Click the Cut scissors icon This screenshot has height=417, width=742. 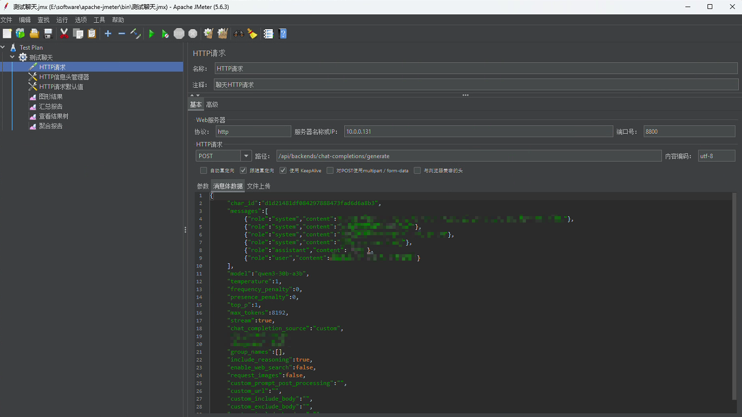(x=64, y=34)
